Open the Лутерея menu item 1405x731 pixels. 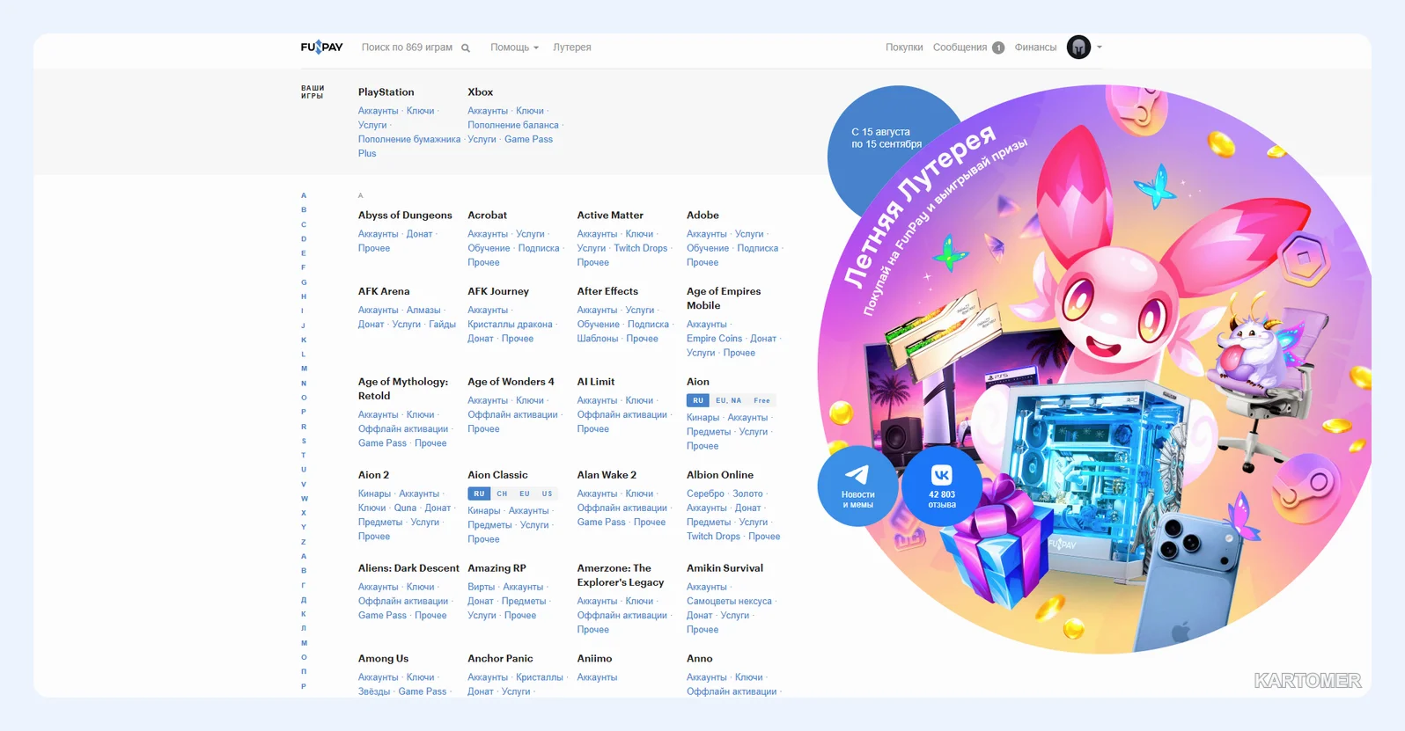pyautogui.click(x=572, y=48)
